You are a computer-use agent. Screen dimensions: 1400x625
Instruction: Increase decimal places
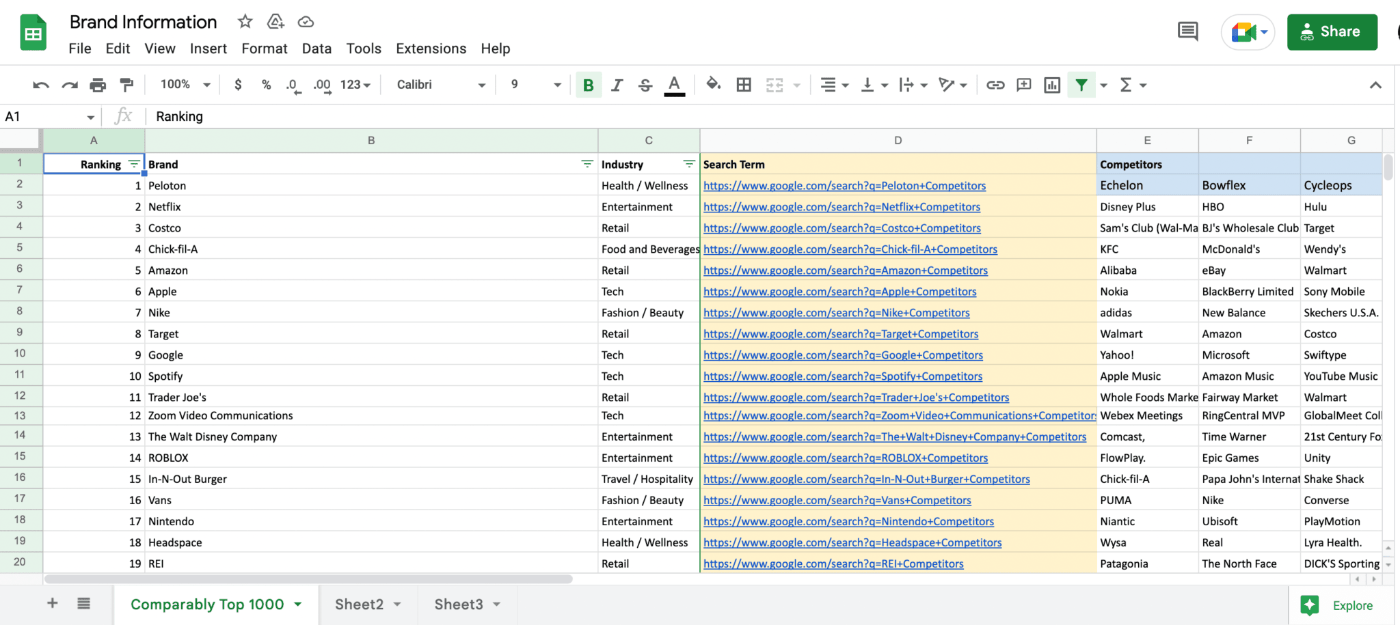[322, 85]
